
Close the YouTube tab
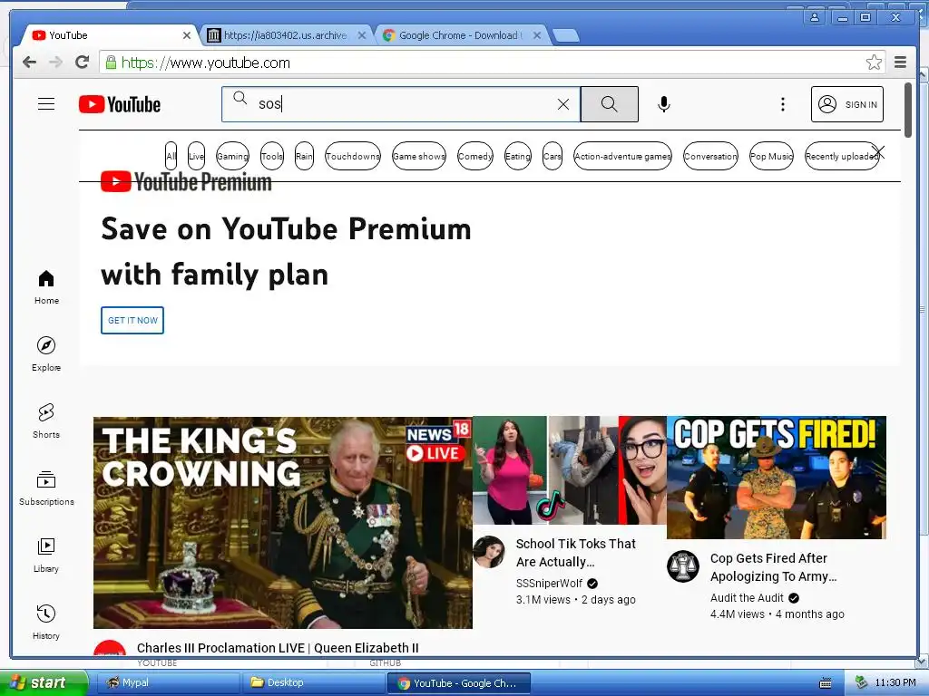187,35
